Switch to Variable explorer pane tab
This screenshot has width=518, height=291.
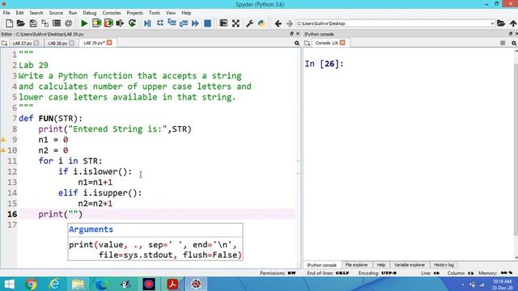pyautogui.click(x=410, y=265)
